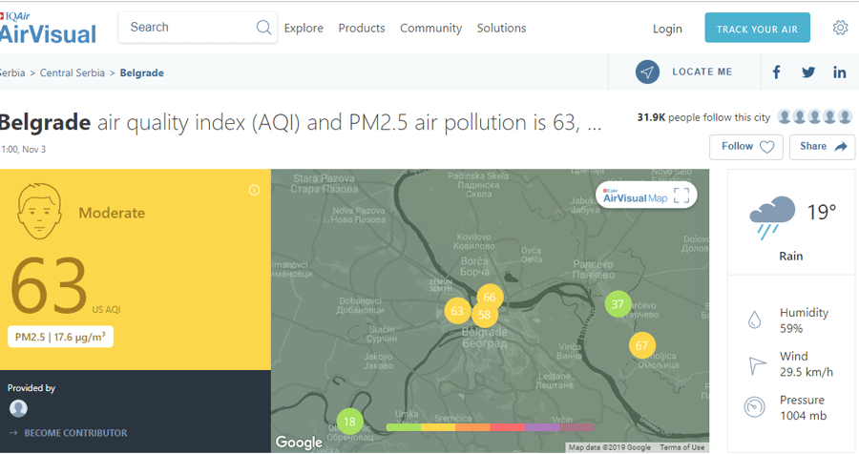Screen dimensions: 859x454
Task: Open the IQAir AirVisual logo home
Action: [49, 28]
